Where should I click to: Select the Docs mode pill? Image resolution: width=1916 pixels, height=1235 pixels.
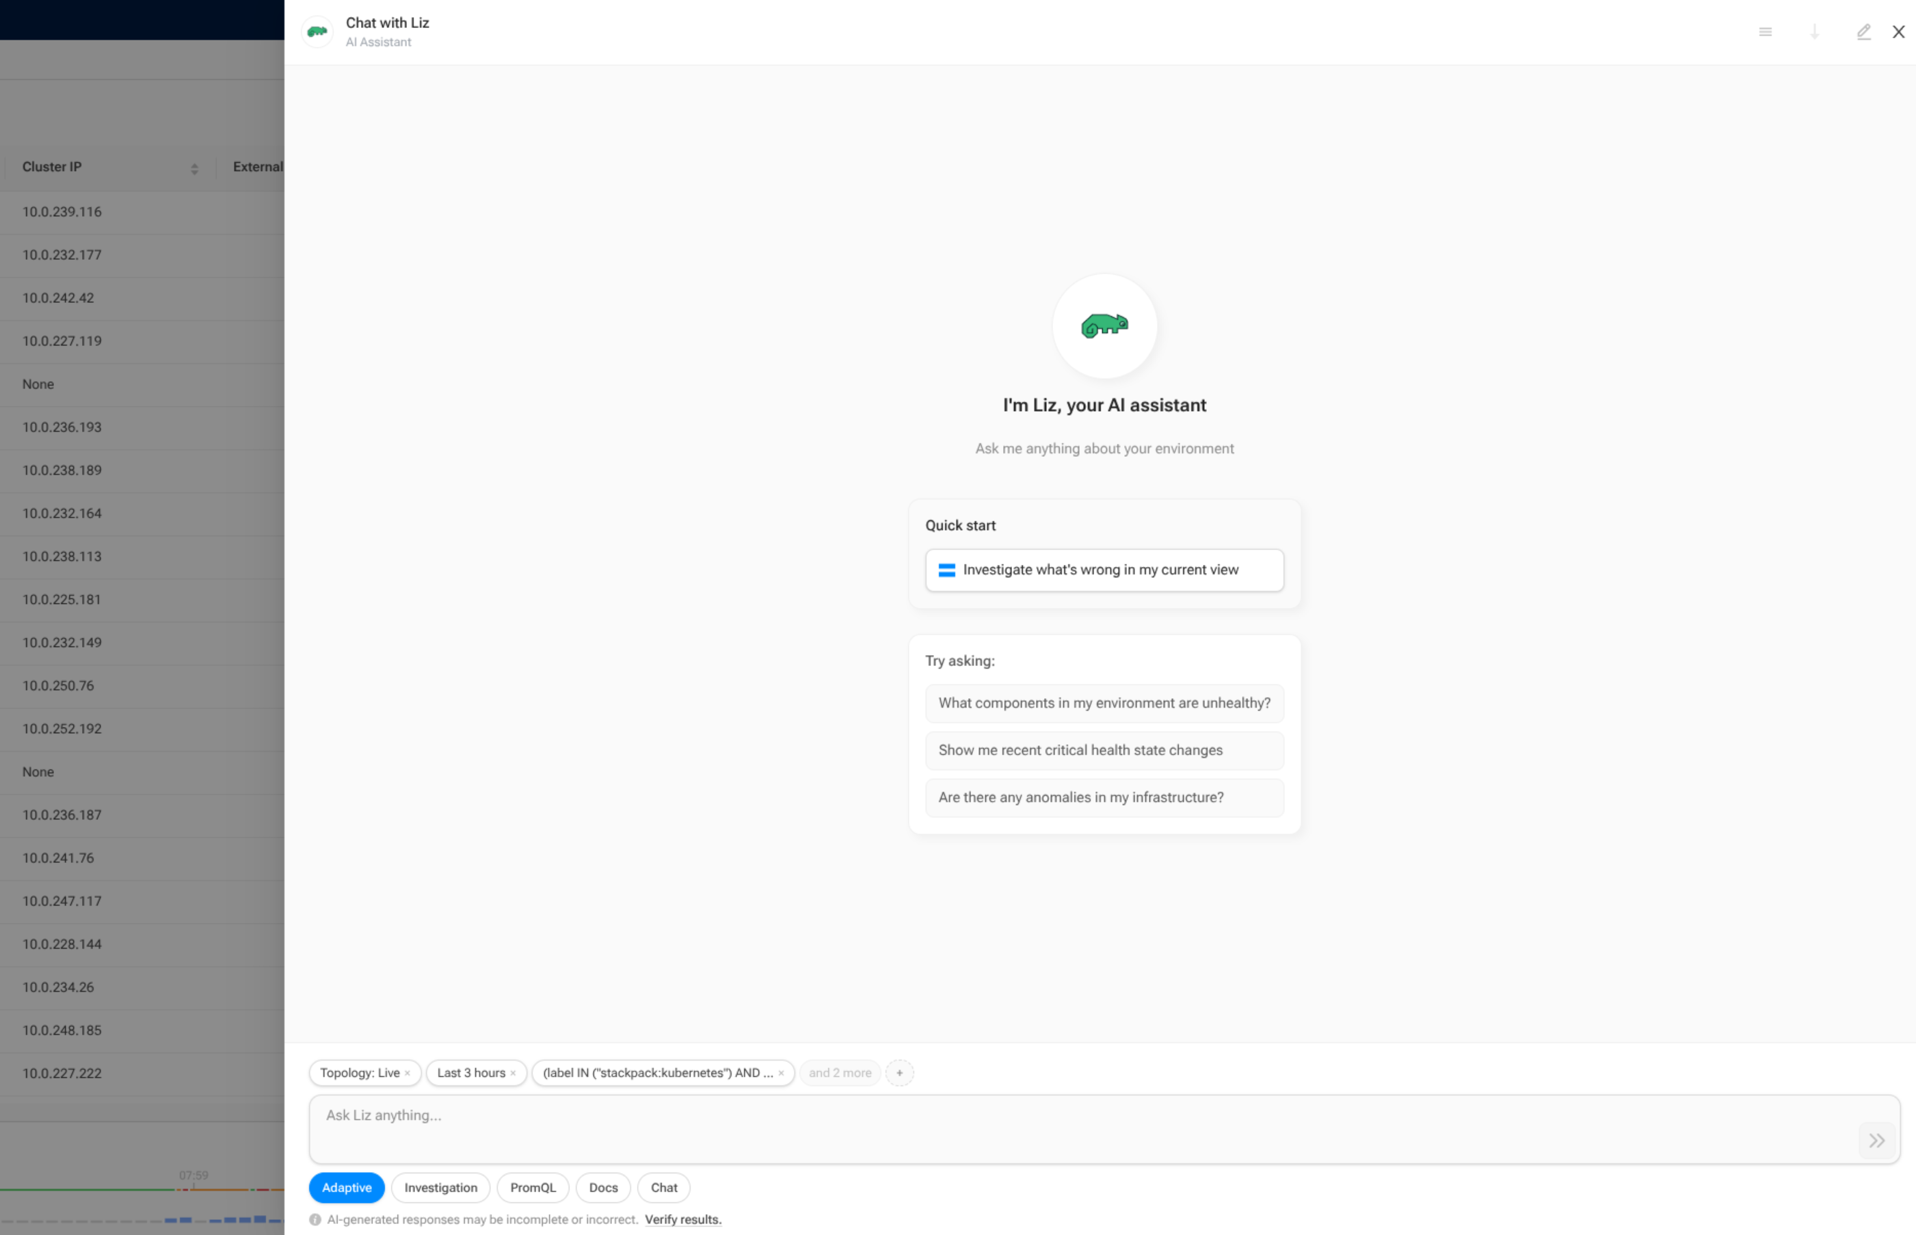[602, 1188]
